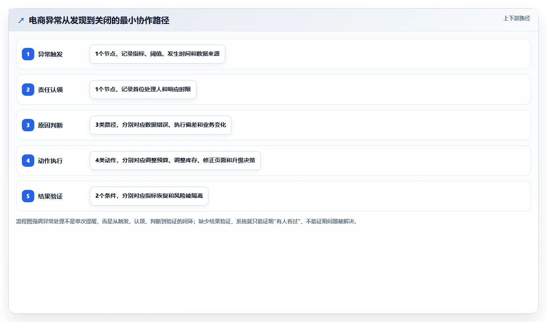Open the 3类路径 description card
The image size is (547, 322).
pos(161,125)
